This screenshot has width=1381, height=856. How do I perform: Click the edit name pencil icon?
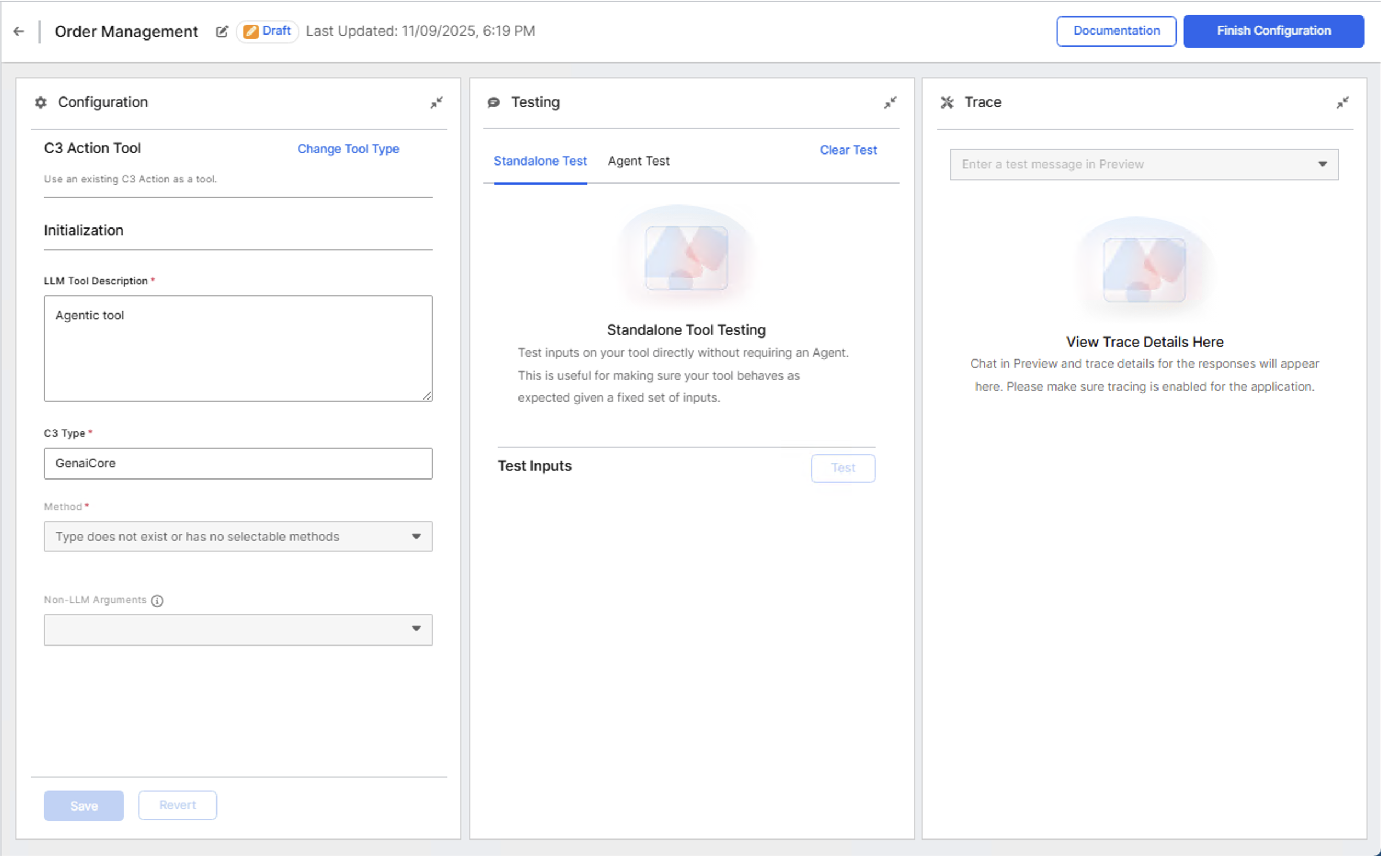pyautogui.click(x=222, y=31)
